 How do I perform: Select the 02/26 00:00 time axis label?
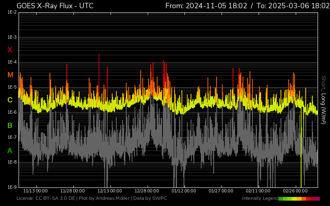(295, 191)
